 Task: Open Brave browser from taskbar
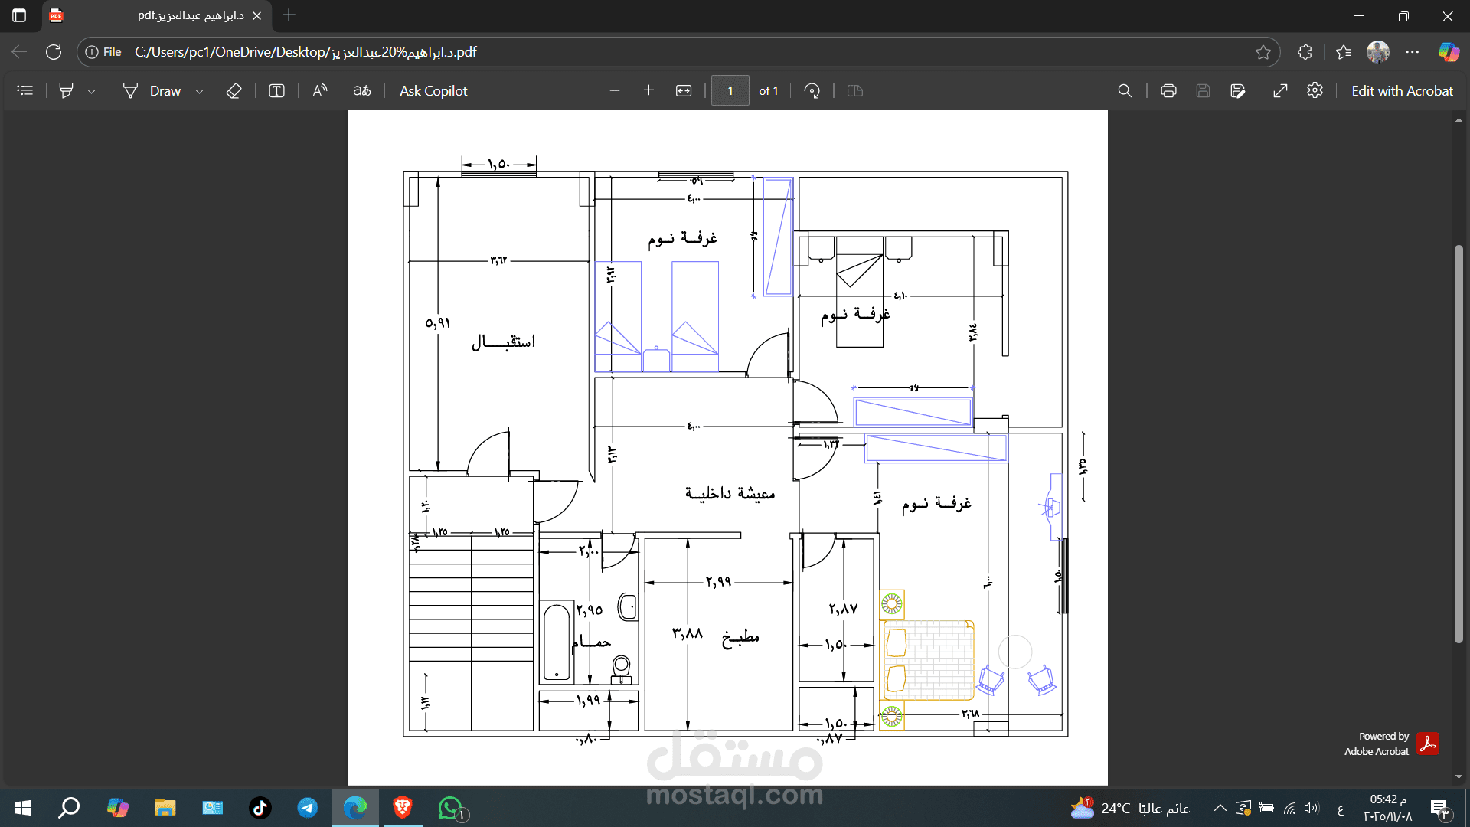coord(403,808)
